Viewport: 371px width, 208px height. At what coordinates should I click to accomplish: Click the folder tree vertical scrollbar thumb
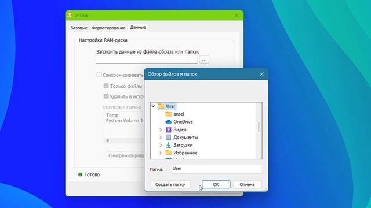click(x=259, y=127)
